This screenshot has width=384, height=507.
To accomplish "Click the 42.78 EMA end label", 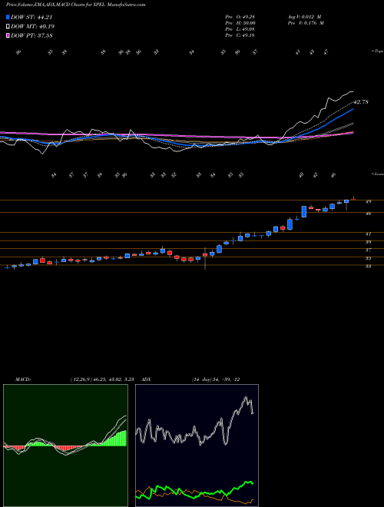I will coord(361,102).
